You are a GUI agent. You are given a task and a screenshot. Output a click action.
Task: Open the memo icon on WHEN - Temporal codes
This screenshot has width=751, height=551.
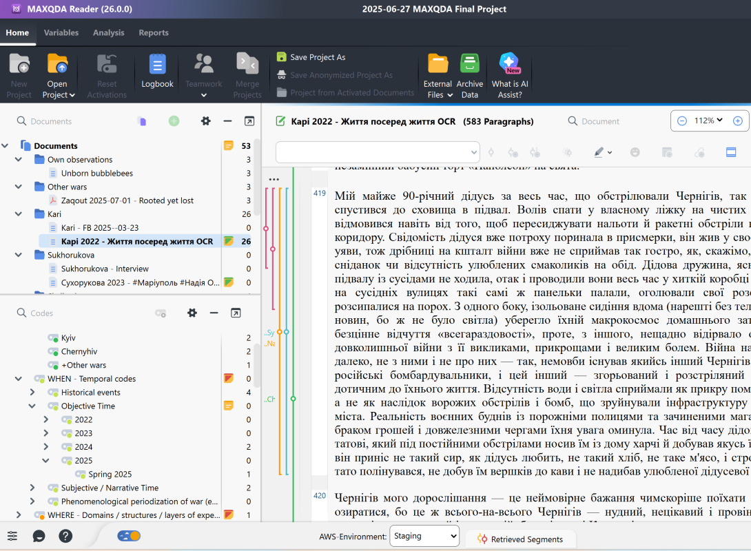point(229,379)
